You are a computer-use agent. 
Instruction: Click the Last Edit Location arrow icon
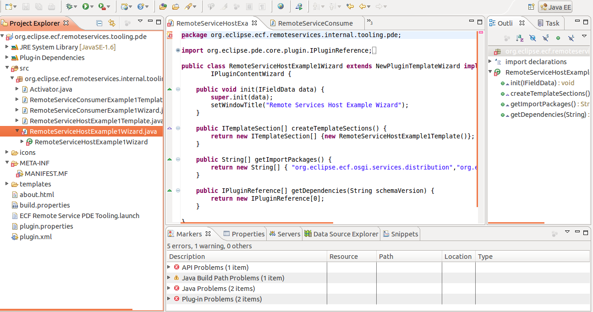[351, 6]
